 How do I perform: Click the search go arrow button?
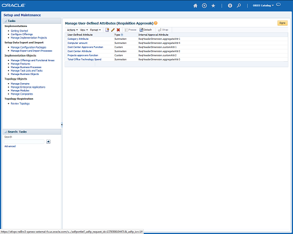click(x=48, y=142)
